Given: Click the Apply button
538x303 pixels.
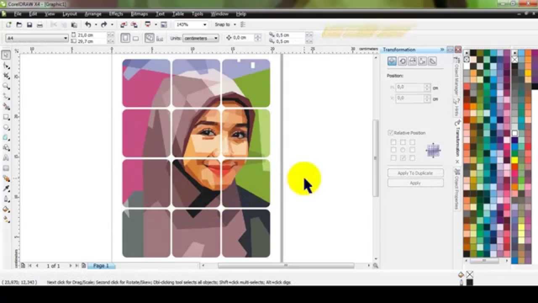Looking at the screenshot, I should (415, 183).
